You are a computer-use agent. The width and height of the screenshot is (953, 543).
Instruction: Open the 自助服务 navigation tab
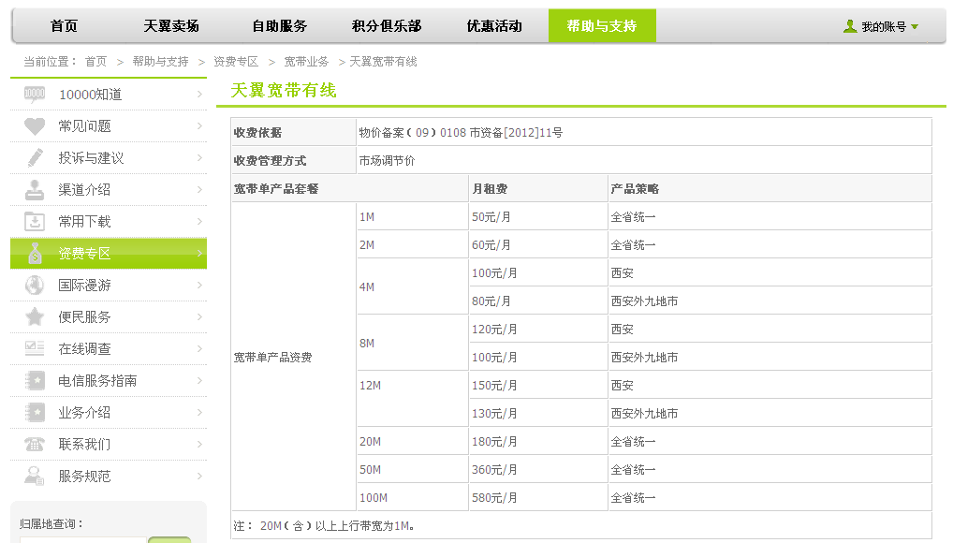click(x=280, y=26)
